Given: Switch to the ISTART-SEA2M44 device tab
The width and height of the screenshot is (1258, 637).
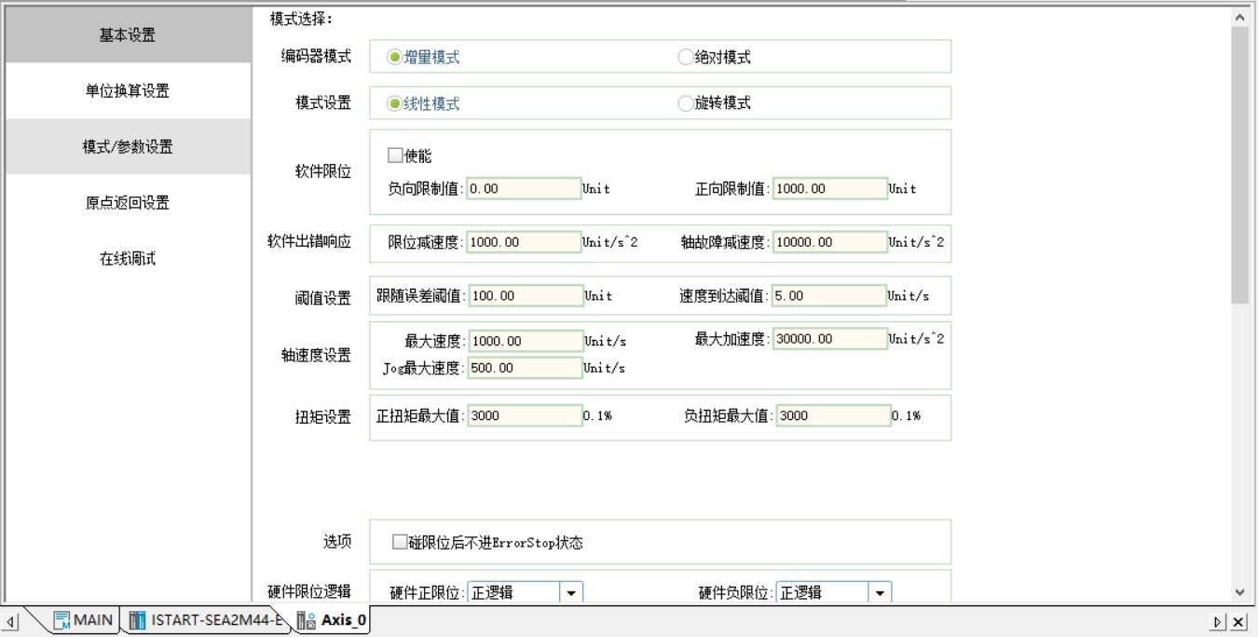Looking at the screenshot, I should click(x=214, y=620).
